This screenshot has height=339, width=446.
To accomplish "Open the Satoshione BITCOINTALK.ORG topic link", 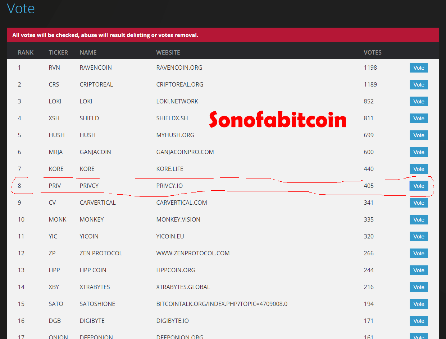I will [222, 304].
